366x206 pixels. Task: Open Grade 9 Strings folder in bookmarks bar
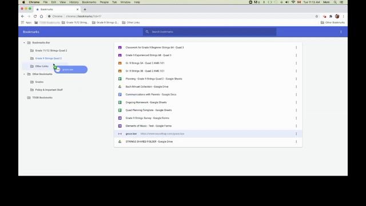point(105,22)
